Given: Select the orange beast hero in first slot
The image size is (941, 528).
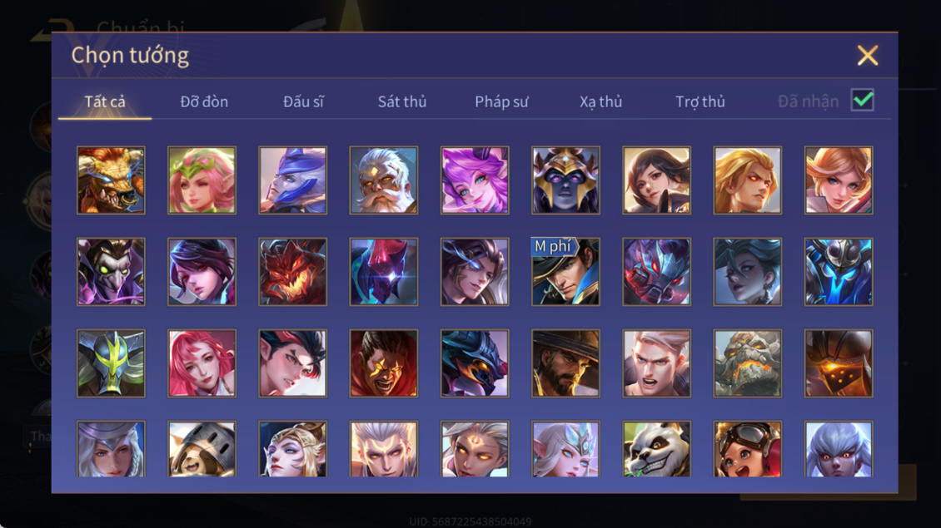Looking at the screenshot, I should click(111, 180).
